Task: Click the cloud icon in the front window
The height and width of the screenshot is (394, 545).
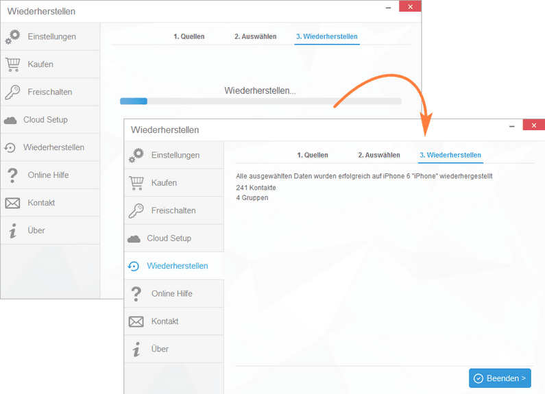Action: [134, 238]
